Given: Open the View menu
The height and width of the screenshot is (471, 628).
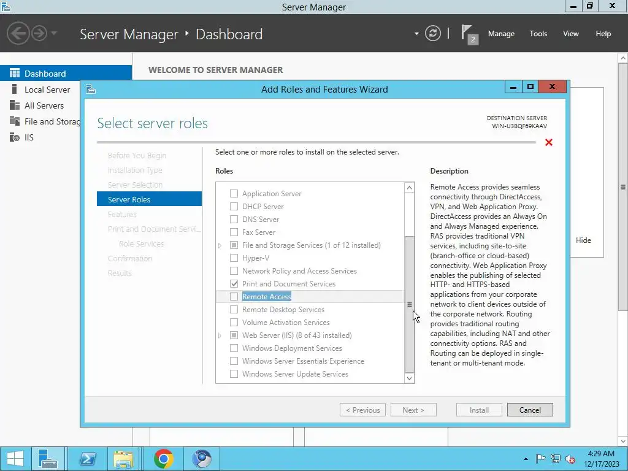Looking at the screenshot, I should [571, 34].
